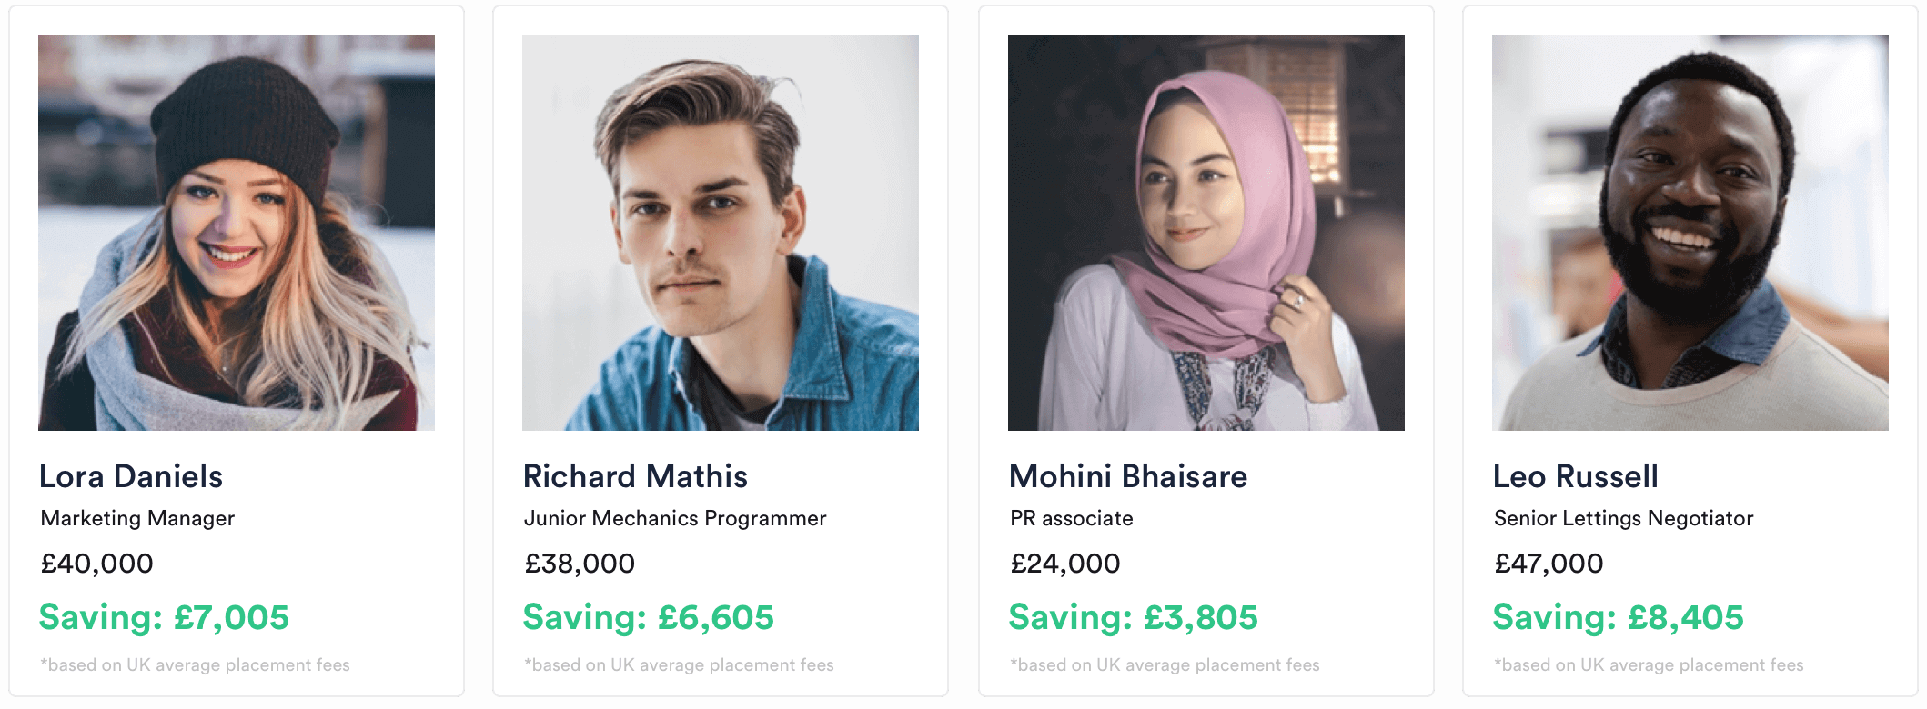The image size is (1927, 709).
Task: Click the Lora Daniels profile photo
Action: pos(237,233)
